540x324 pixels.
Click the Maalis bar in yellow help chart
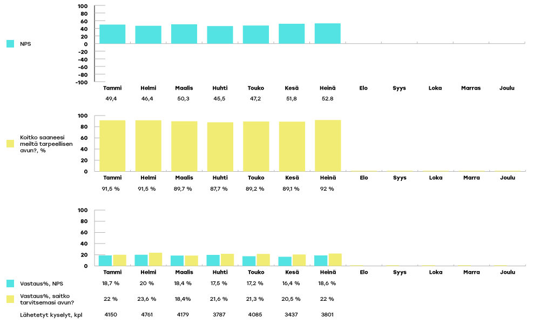184,146
